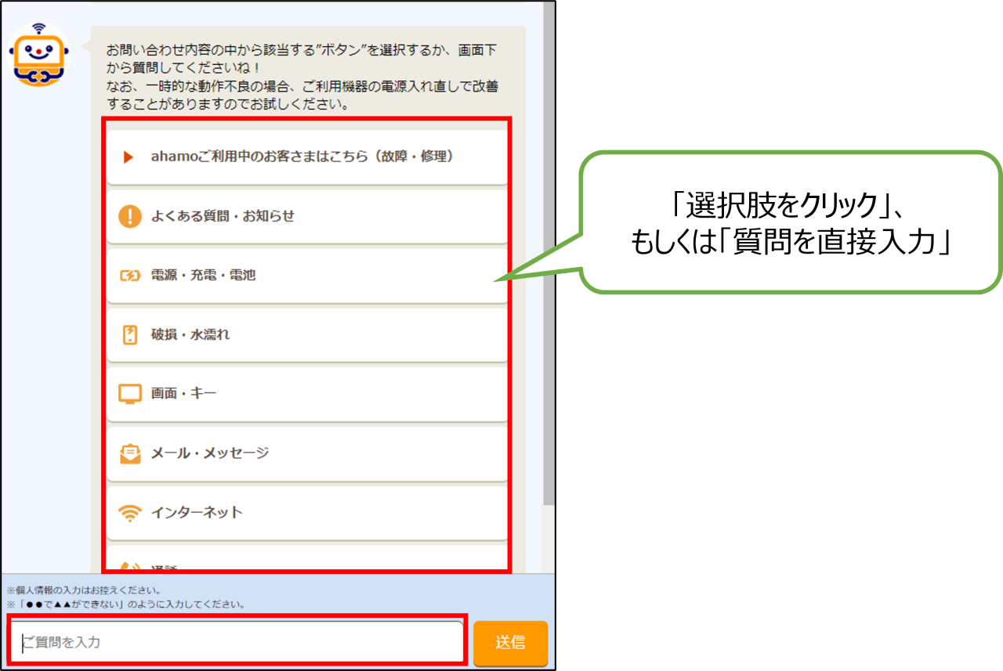
Task: Select the 破損・水濡れ category
Action: 190,335
